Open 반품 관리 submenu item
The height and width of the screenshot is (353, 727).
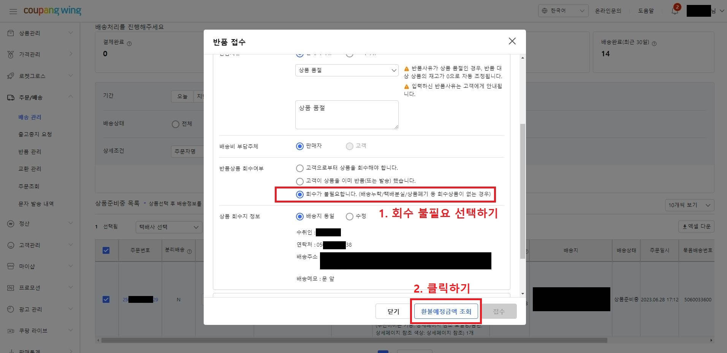[x=30, y=152]
